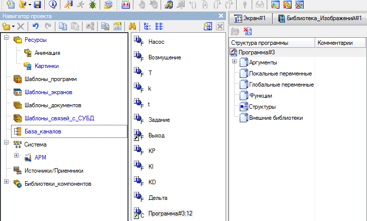Select Анимация under Ресурсы

pos(47,53)
